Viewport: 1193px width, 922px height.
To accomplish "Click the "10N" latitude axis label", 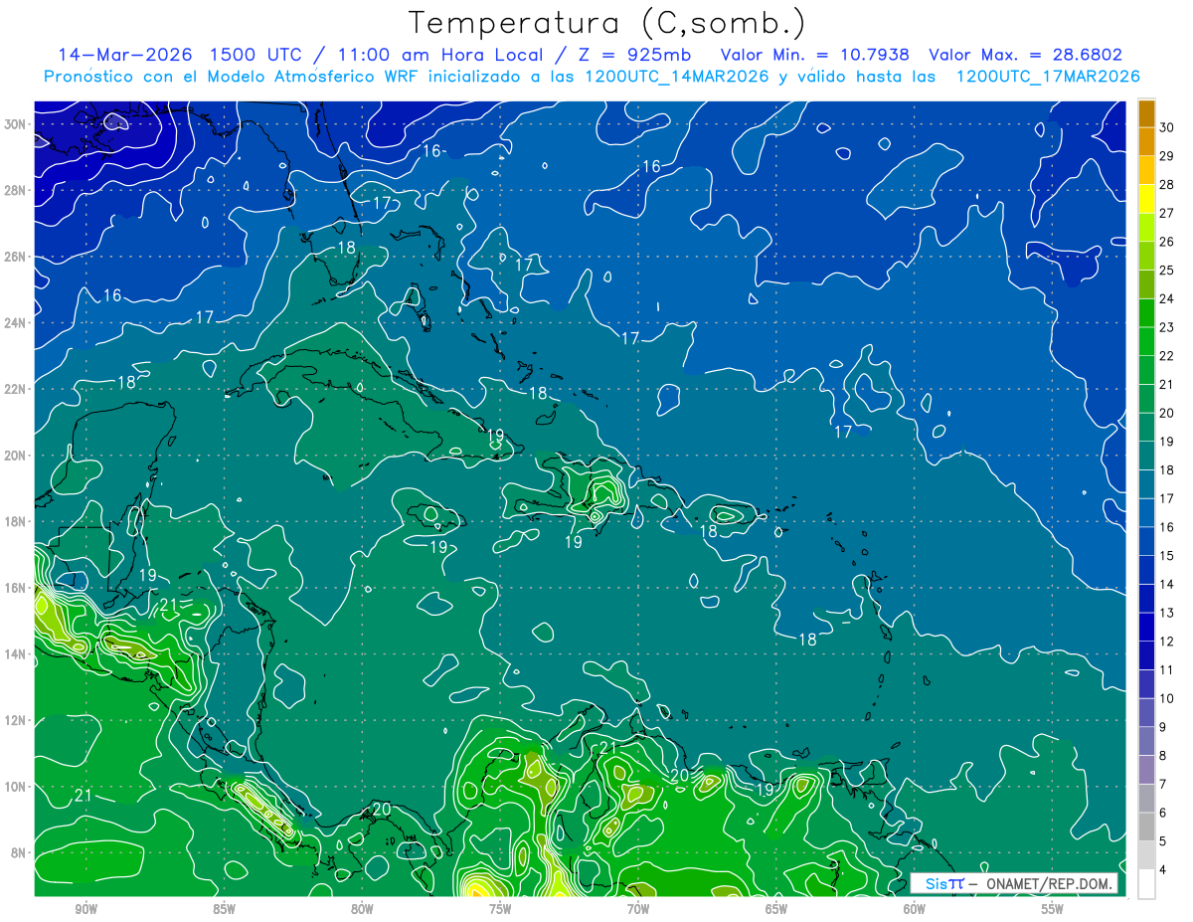I will click(16, 787).
